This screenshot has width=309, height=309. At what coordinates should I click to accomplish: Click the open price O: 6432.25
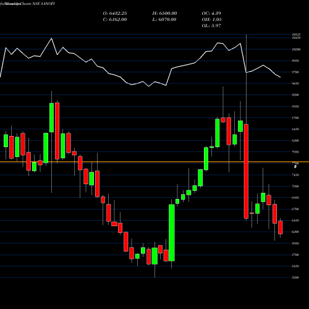coord(115,14)
